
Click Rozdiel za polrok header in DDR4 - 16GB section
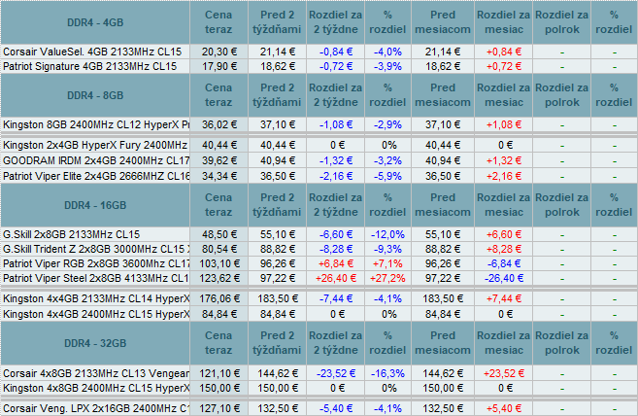click(562, 204)
